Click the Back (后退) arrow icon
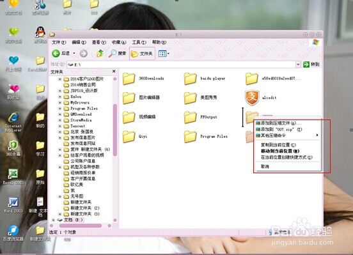The image size is (353, 255). [56, 53]
